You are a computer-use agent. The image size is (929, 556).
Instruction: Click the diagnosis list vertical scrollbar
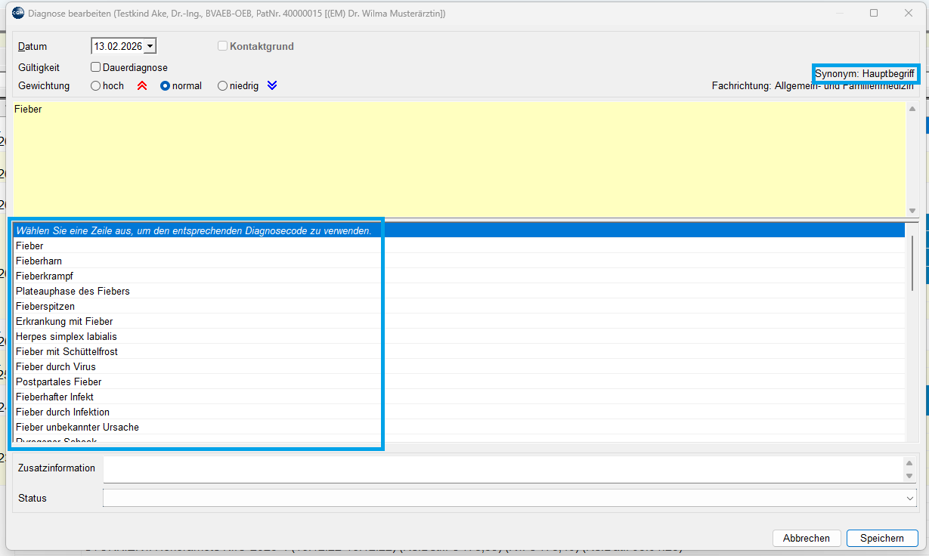912,264
